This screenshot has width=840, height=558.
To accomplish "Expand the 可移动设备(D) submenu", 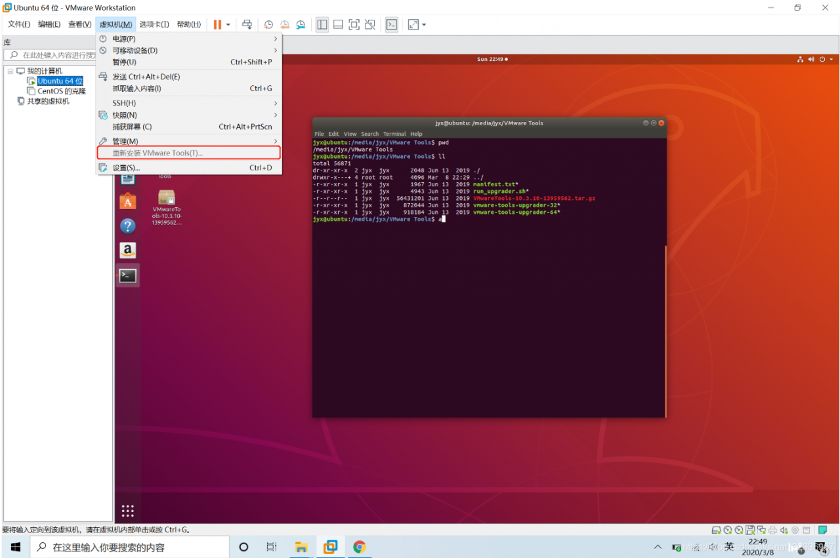I will pos(189,50).
